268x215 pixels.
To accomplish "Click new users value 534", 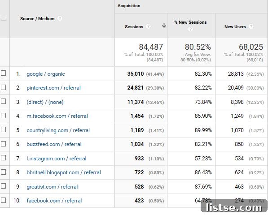I will tap(239, 159).
